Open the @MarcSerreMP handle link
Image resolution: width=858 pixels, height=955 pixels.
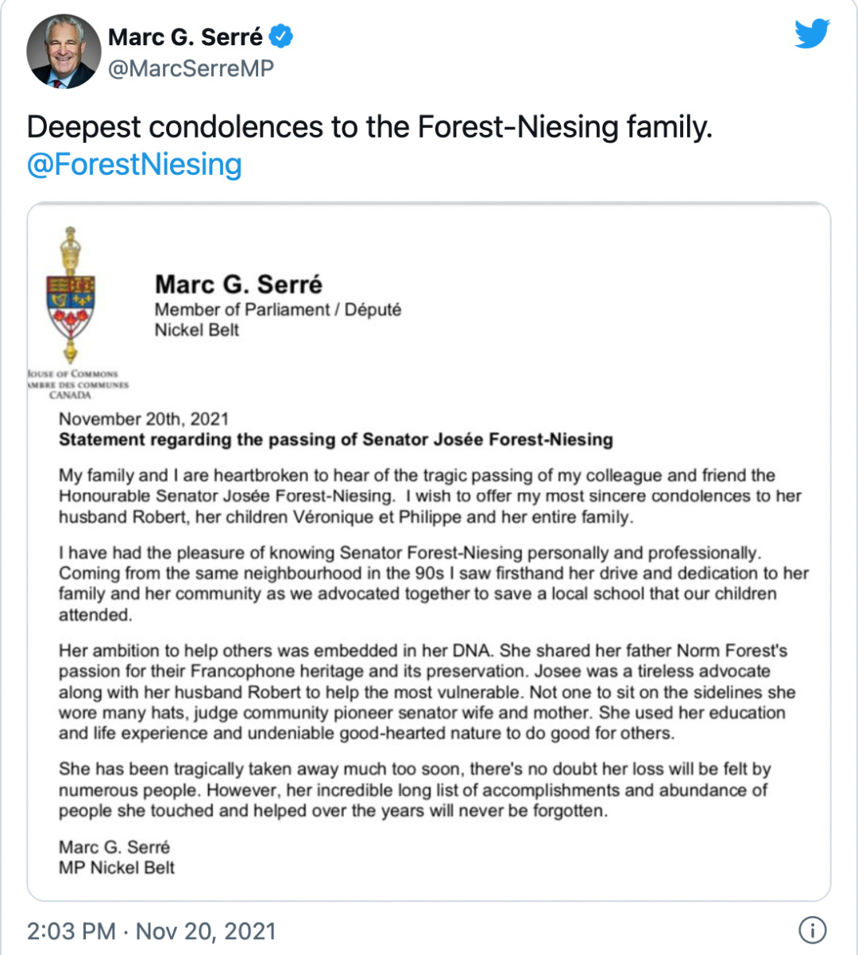(x=191, y=68)
